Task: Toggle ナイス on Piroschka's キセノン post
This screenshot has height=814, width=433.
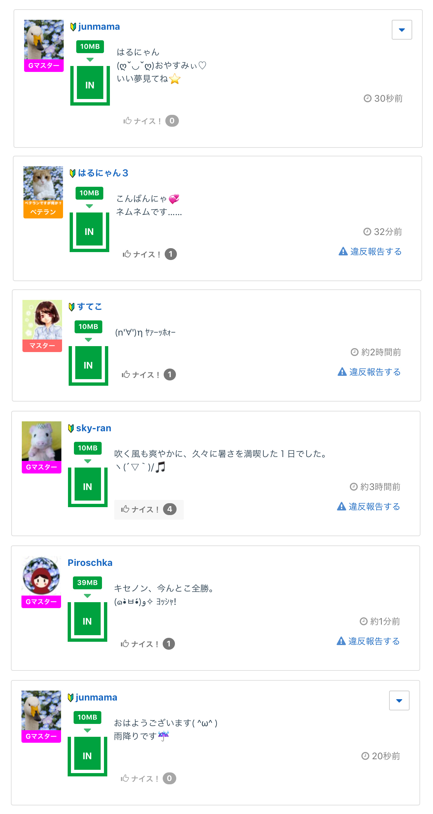Action: 148,644
